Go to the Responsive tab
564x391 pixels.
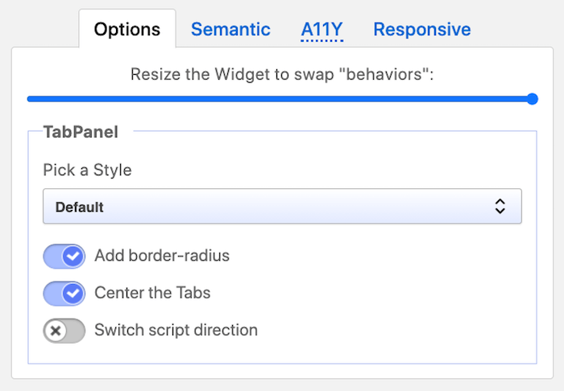pos(421,30)
